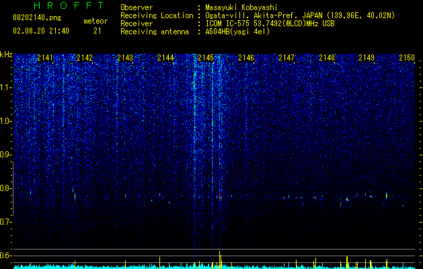Viewport: 423px width, 269px height.
Task: Click the 2141 time marker
Action: point(45,58)
